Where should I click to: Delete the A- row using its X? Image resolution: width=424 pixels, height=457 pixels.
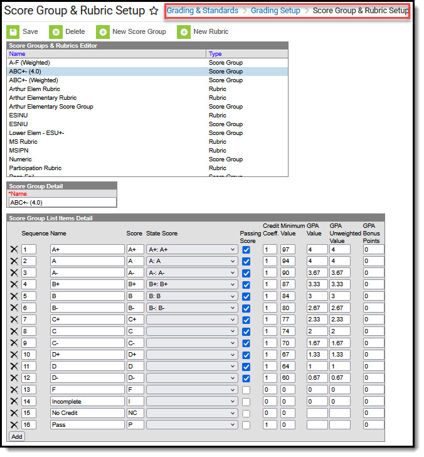(14, 273)
